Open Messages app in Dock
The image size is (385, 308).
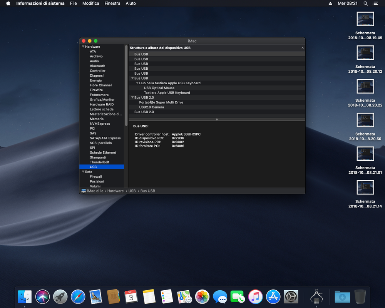[220, 297]
